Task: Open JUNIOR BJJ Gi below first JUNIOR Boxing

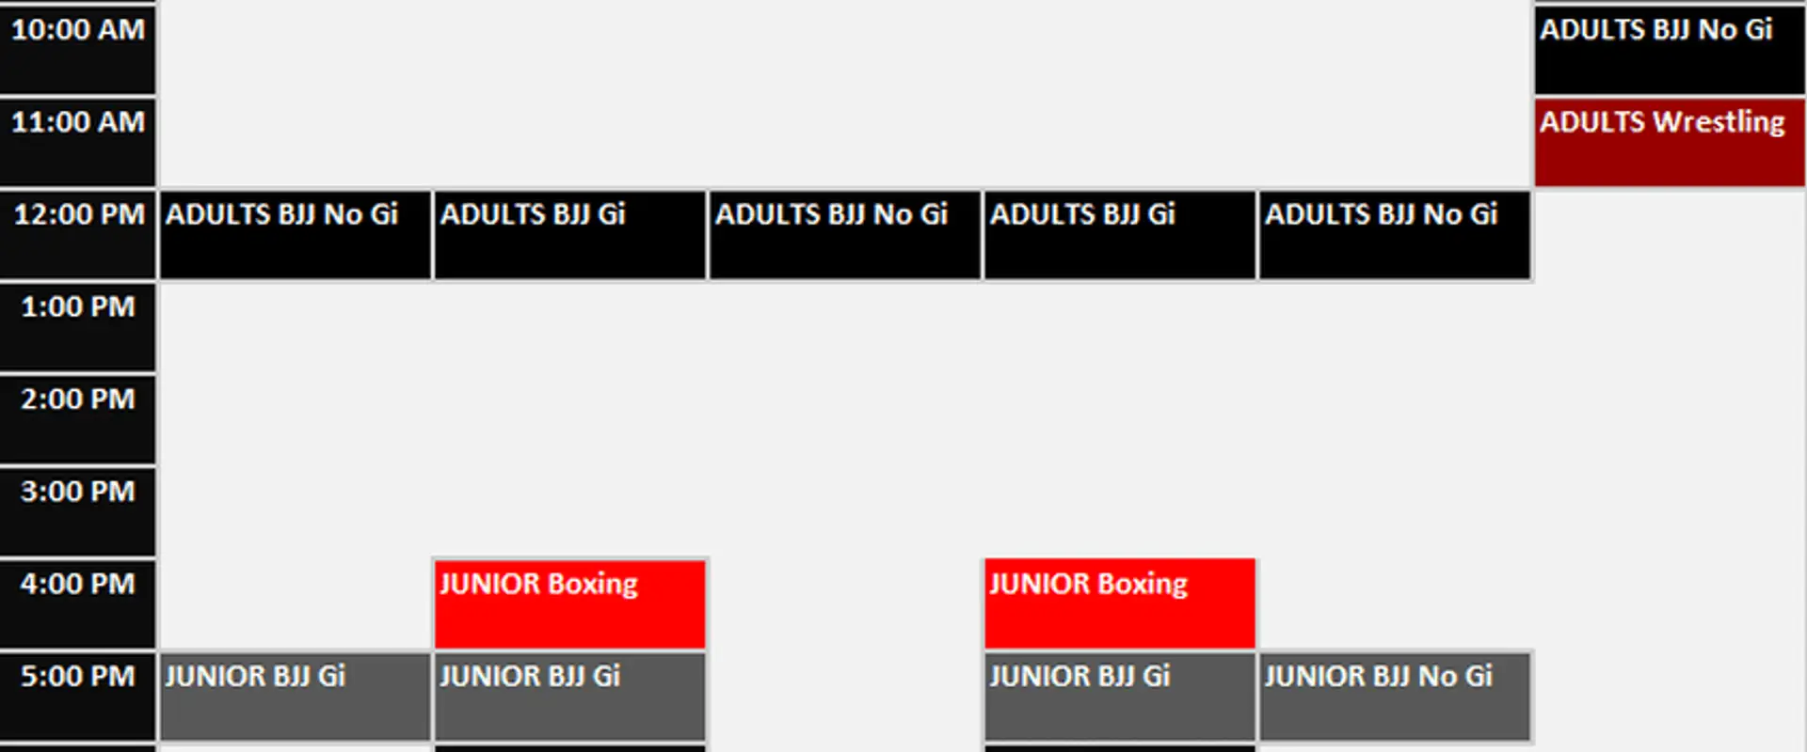Action: click(x=569, y=696)
